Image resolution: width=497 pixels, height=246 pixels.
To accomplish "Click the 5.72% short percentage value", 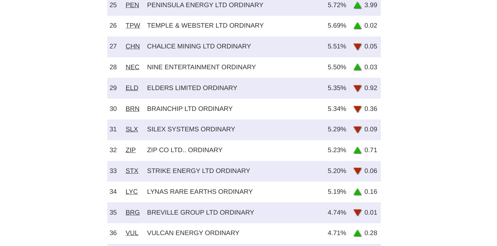I will coord(337,5).
